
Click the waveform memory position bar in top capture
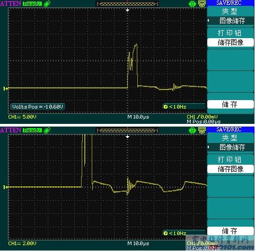coord(127,4)
